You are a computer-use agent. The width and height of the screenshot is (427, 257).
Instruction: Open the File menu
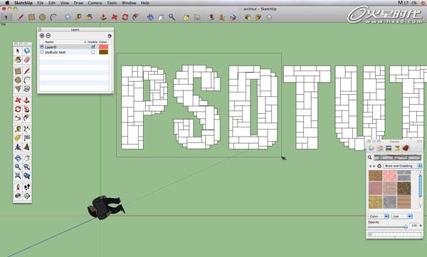41,3
